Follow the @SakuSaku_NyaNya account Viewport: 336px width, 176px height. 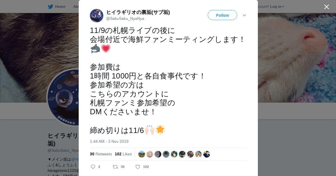(222, 15)
